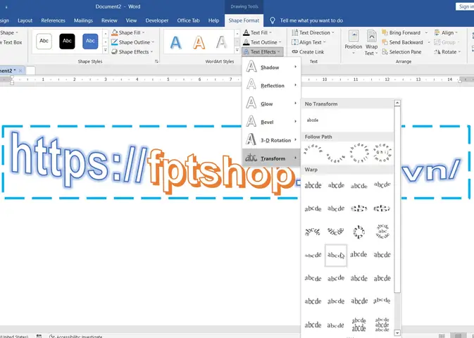Open the Bevel submenu
The height and width of the screenshot is (338, 474).
(271, 122)
